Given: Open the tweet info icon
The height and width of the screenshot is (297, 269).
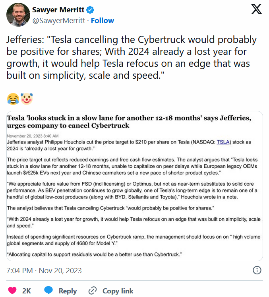Looking at the screenshot, I should pos(257,270).
